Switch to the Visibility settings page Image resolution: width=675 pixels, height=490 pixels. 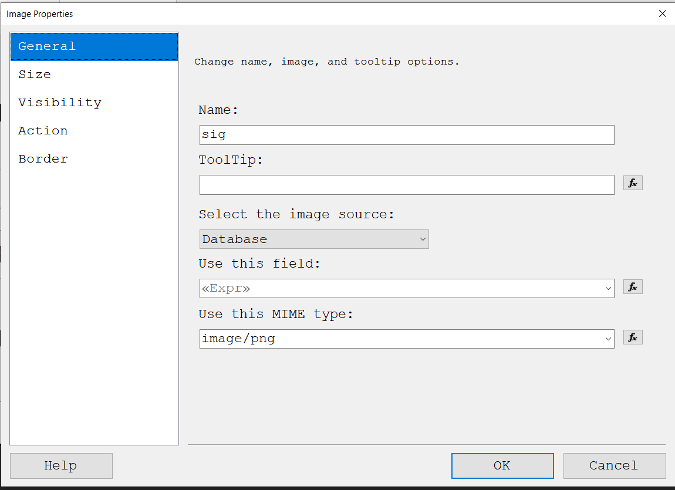[x=59, y=102]
